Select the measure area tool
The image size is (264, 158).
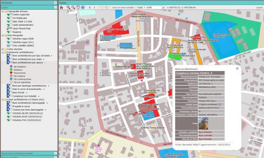[x=106, y=8]
